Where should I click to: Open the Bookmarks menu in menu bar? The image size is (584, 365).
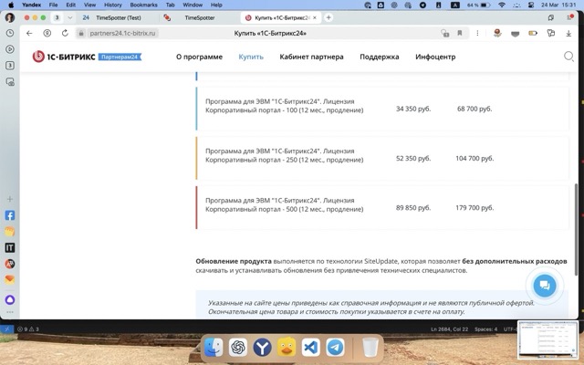tap(143, 5)
